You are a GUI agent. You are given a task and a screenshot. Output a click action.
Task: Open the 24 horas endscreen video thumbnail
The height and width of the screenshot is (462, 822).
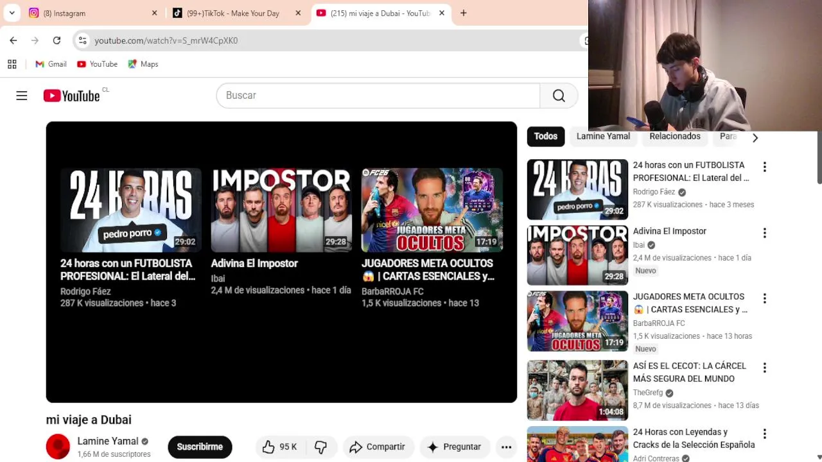131,210
